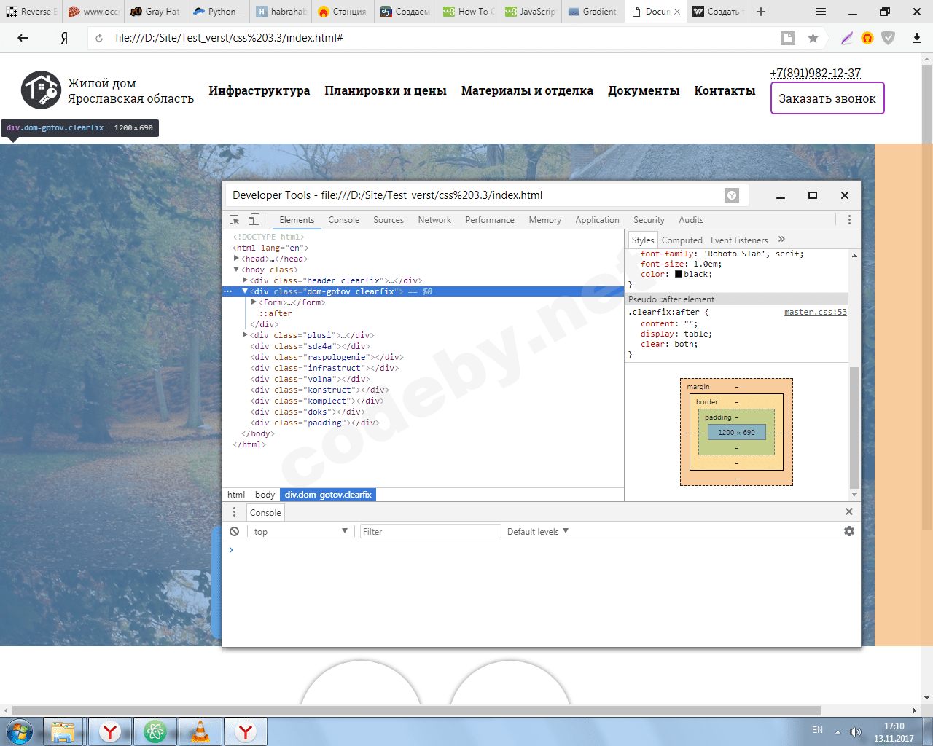Expand the form element node
The width and height of the screenshot is (933, 746).
pos(254,302)
